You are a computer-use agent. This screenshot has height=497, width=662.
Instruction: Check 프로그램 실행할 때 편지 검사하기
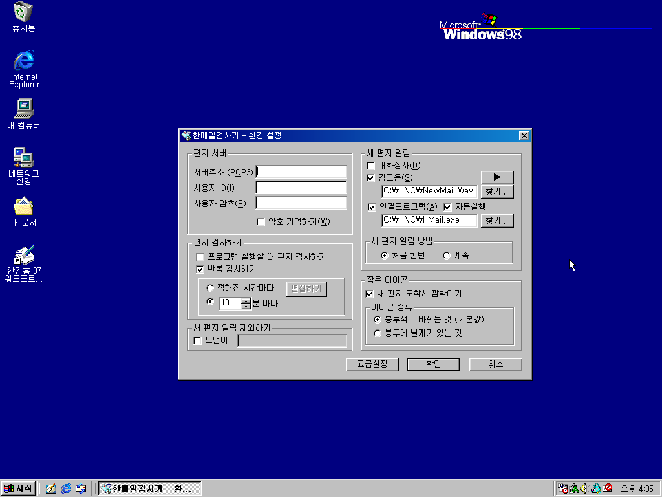pos(200,257)
